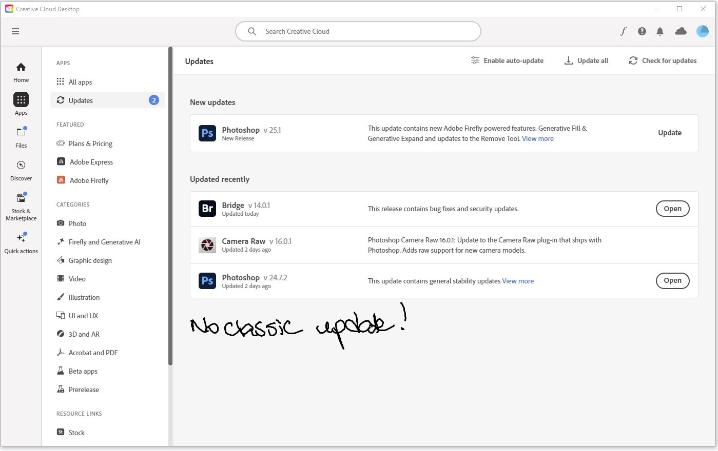Click the Camera Raw app icon
This screenshot has width=718, height=451.
click(x=207, y=245)
